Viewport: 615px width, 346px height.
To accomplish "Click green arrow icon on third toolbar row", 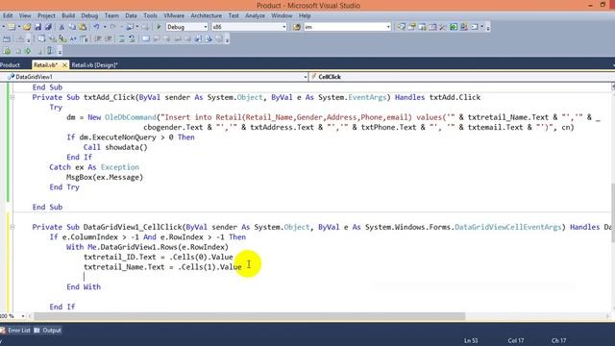I will click(28, 51).
